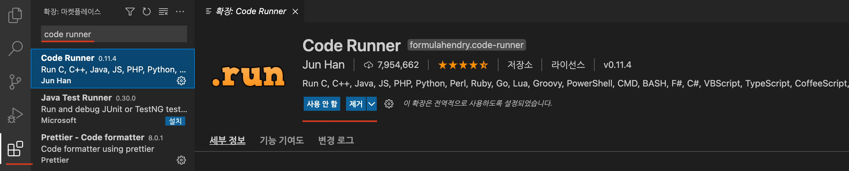Click in the 'code runner' search field
The height and width of the screenshot is (171, 849).
click(114, 34)
